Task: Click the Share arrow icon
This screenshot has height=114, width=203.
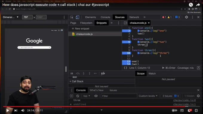Action: click(x=198, y=5)
